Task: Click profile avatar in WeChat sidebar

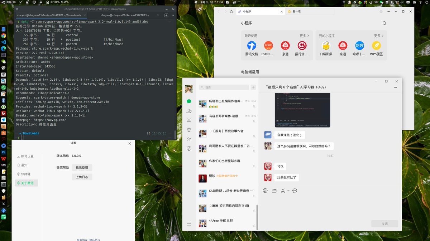Action: 189,89
